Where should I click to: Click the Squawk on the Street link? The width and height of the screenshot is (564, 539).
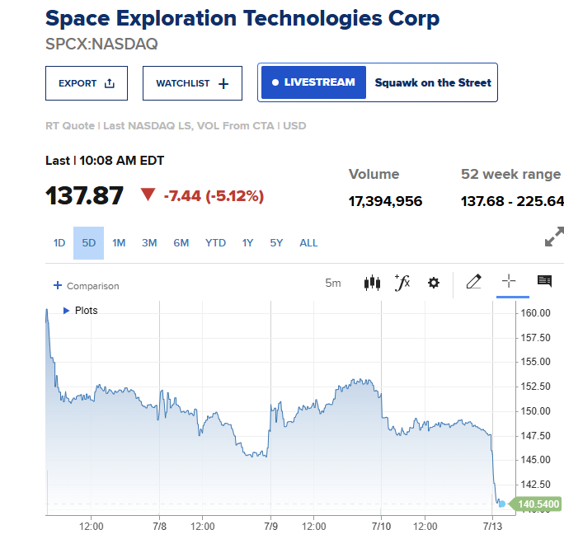pyautogui.click(x=433, y=82)
